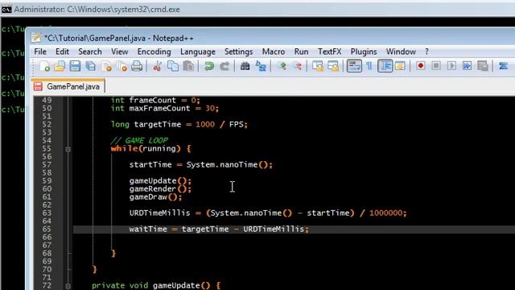Toggle Word Wrap toolbar button
This screenshot has height=290, width=515.
click(x=354, y=66)
